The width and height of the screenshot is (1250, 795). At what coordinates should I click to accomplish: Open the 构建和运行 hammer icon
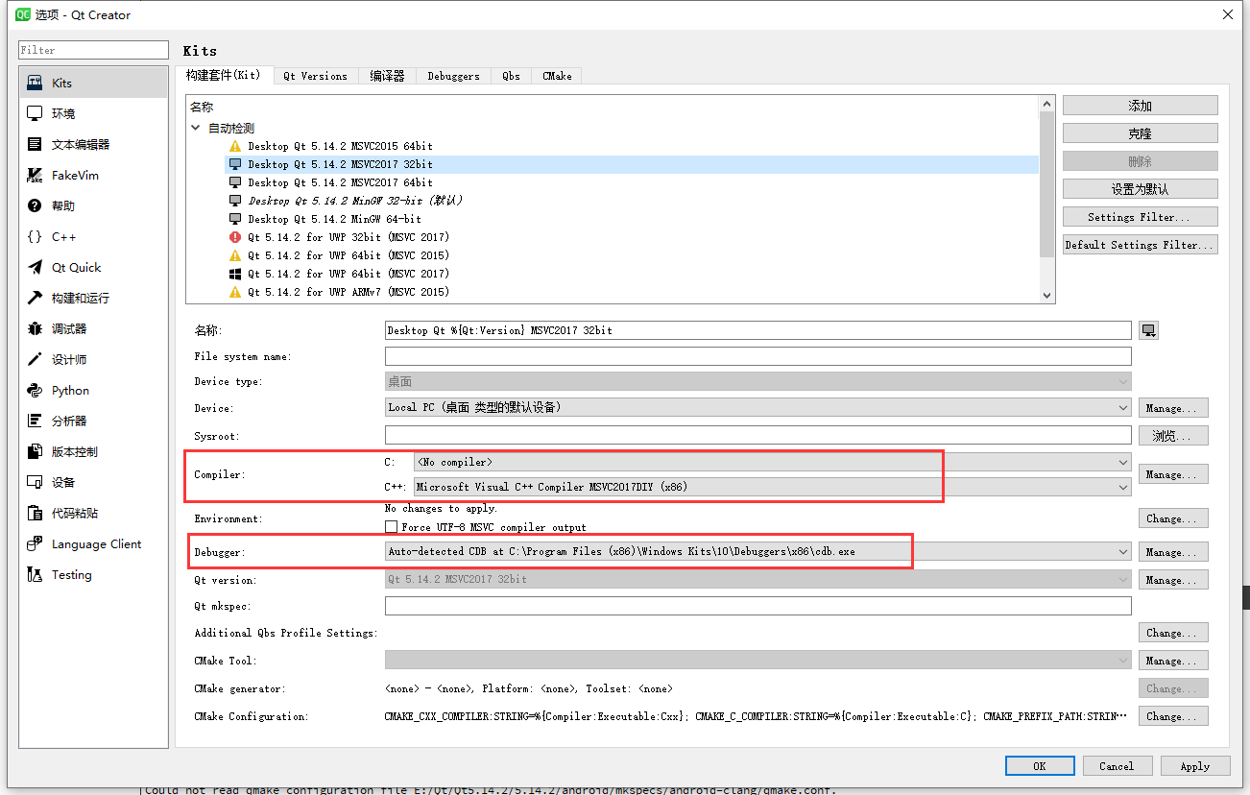35,298
